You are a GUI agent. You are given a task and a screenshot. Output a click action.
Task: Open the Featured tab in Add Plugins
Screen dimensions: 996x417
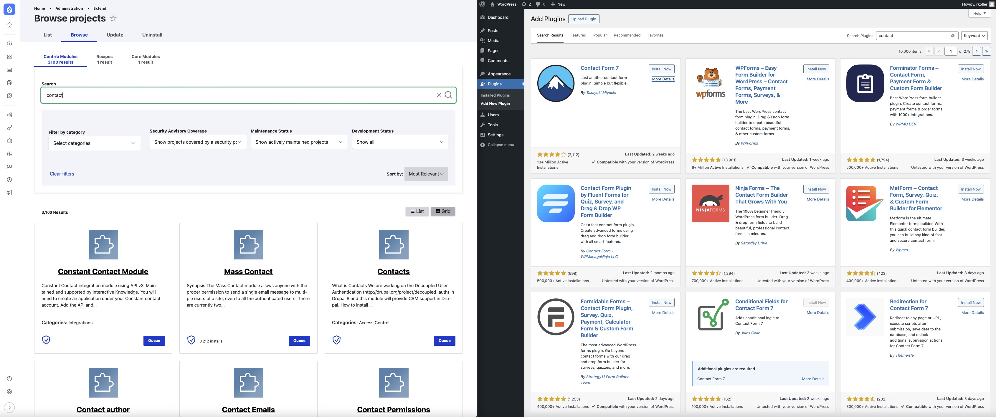coord(578,35)
